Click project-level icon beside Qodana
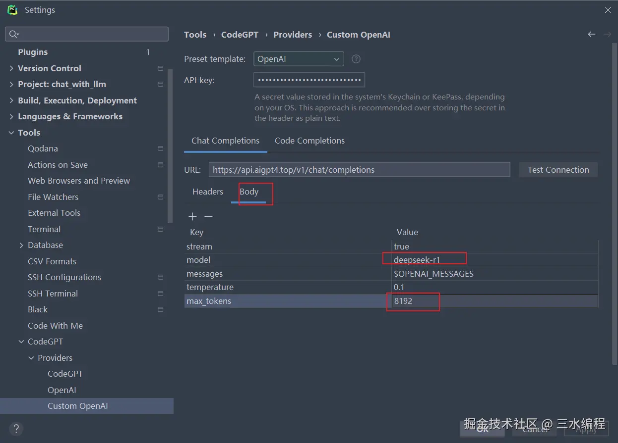This screenshot has width=618, height=443. pos(160,148)
